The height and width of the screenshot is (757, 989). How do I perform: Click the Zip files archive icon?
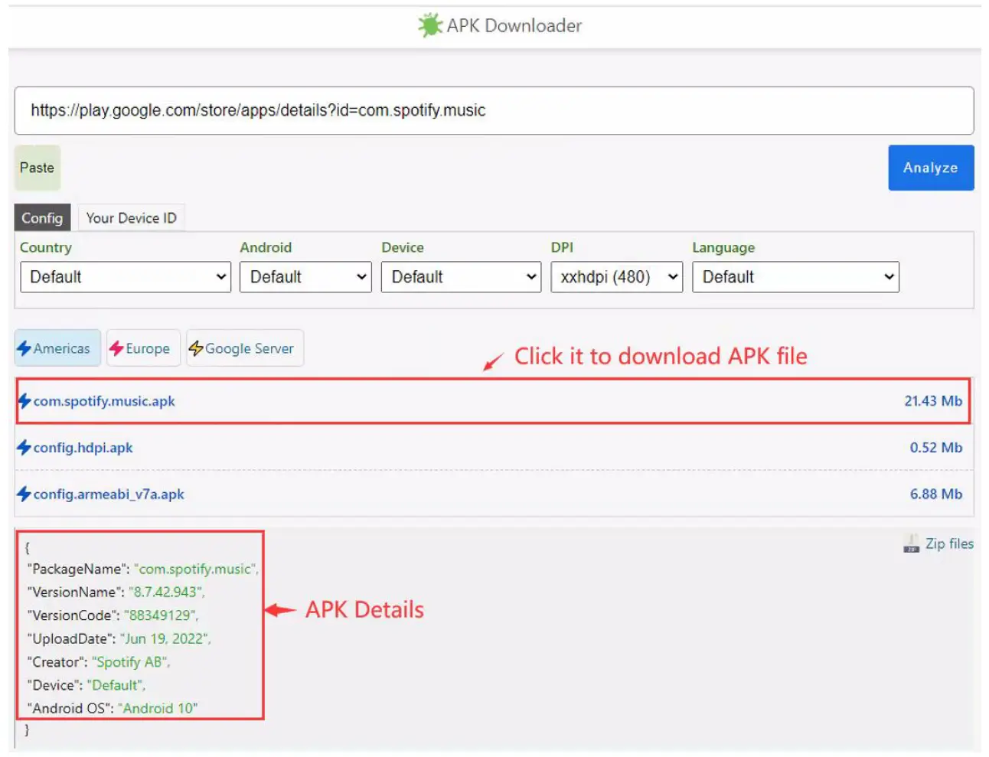click(x=911, y=544)
